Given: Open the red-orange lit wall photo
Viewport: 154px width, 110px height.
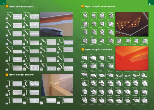Looking at the screenshot, I should [x=132, y=58].
